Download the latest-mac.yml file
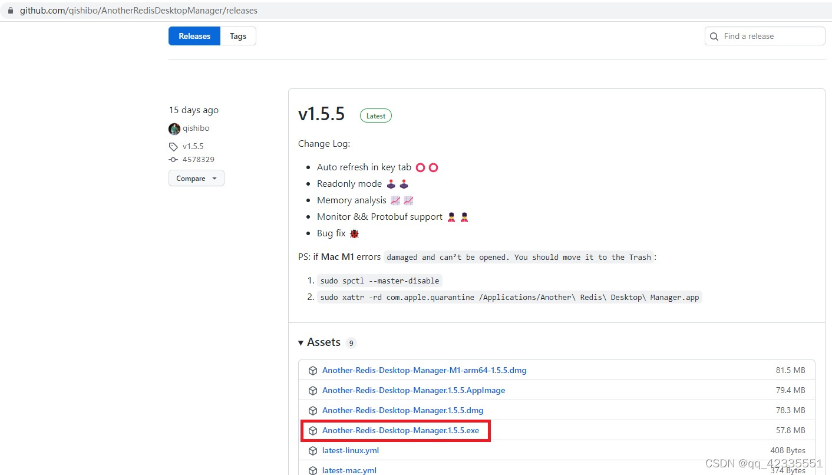The height and width of the screenshot is (475, 832). 349,470
